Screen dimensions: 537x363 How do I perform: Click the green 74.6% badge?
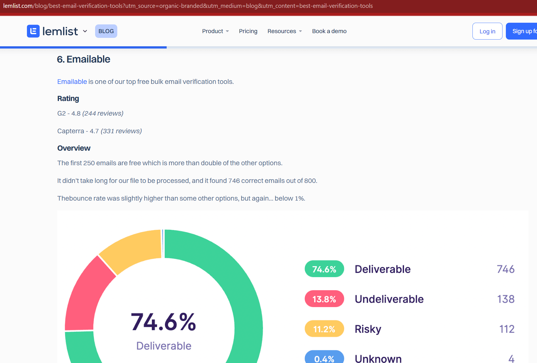point(324,269)
